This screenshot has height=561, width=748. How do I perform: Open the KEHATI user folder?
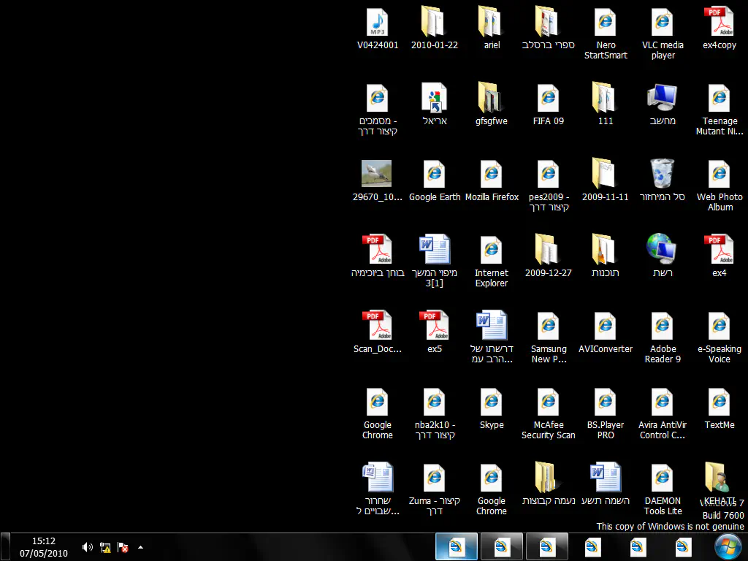click(719, 478)
